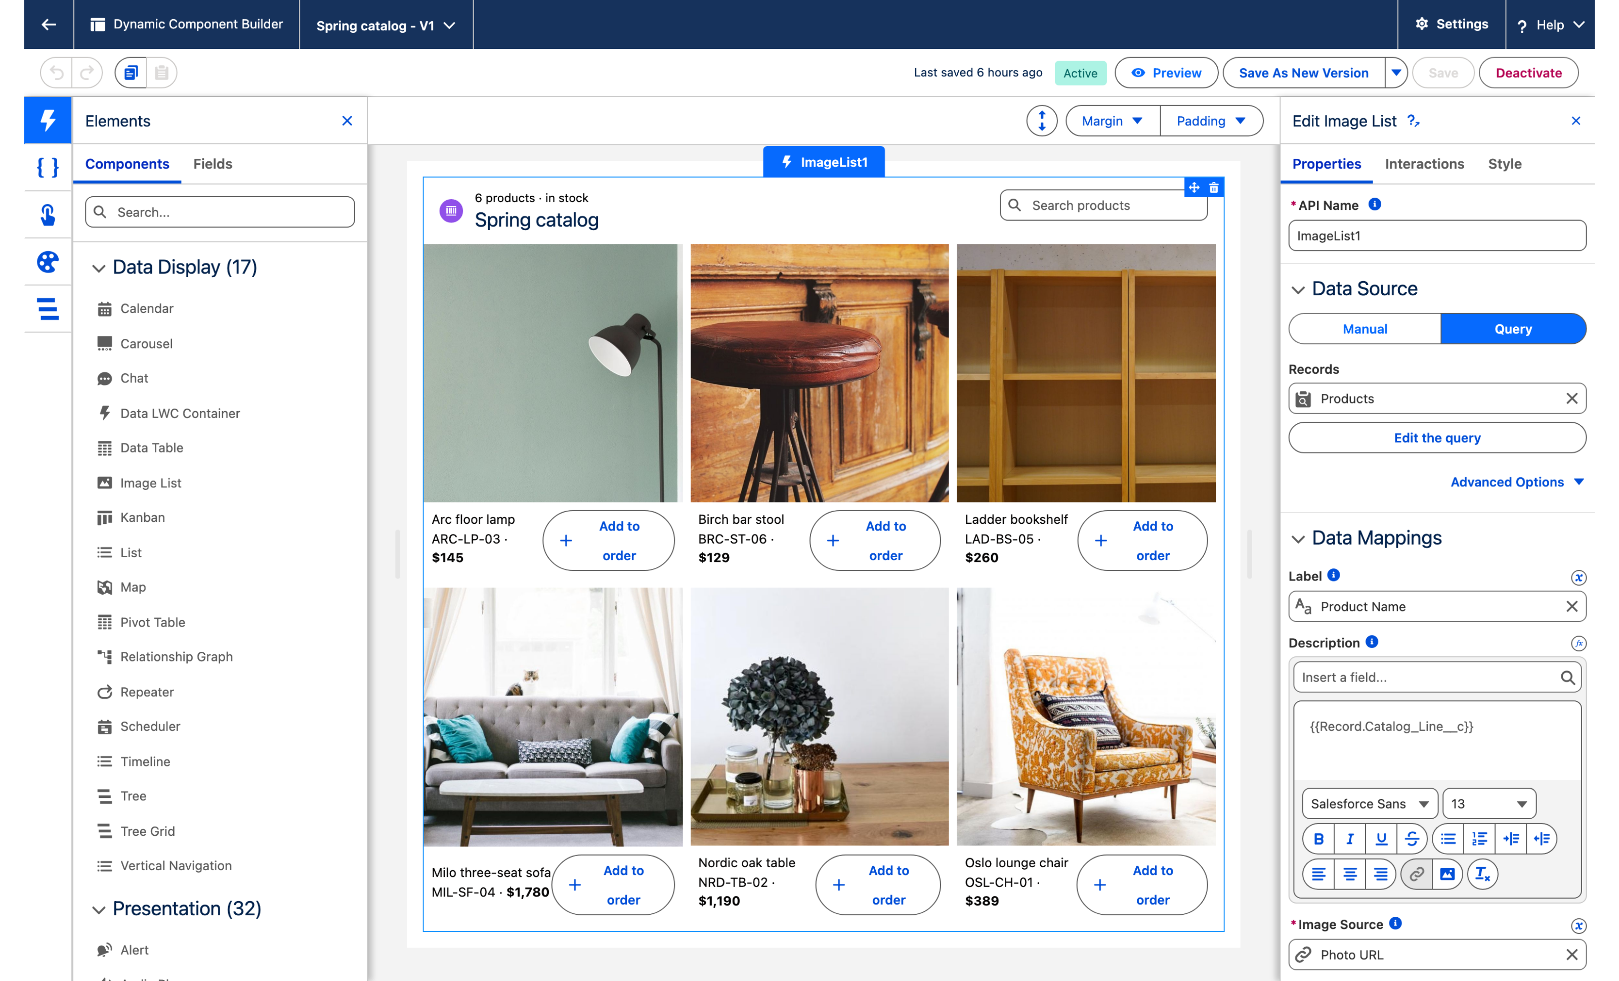1619x981 pixels.
Task: Switch to the Fields tab
Action: tap(212, 163)
